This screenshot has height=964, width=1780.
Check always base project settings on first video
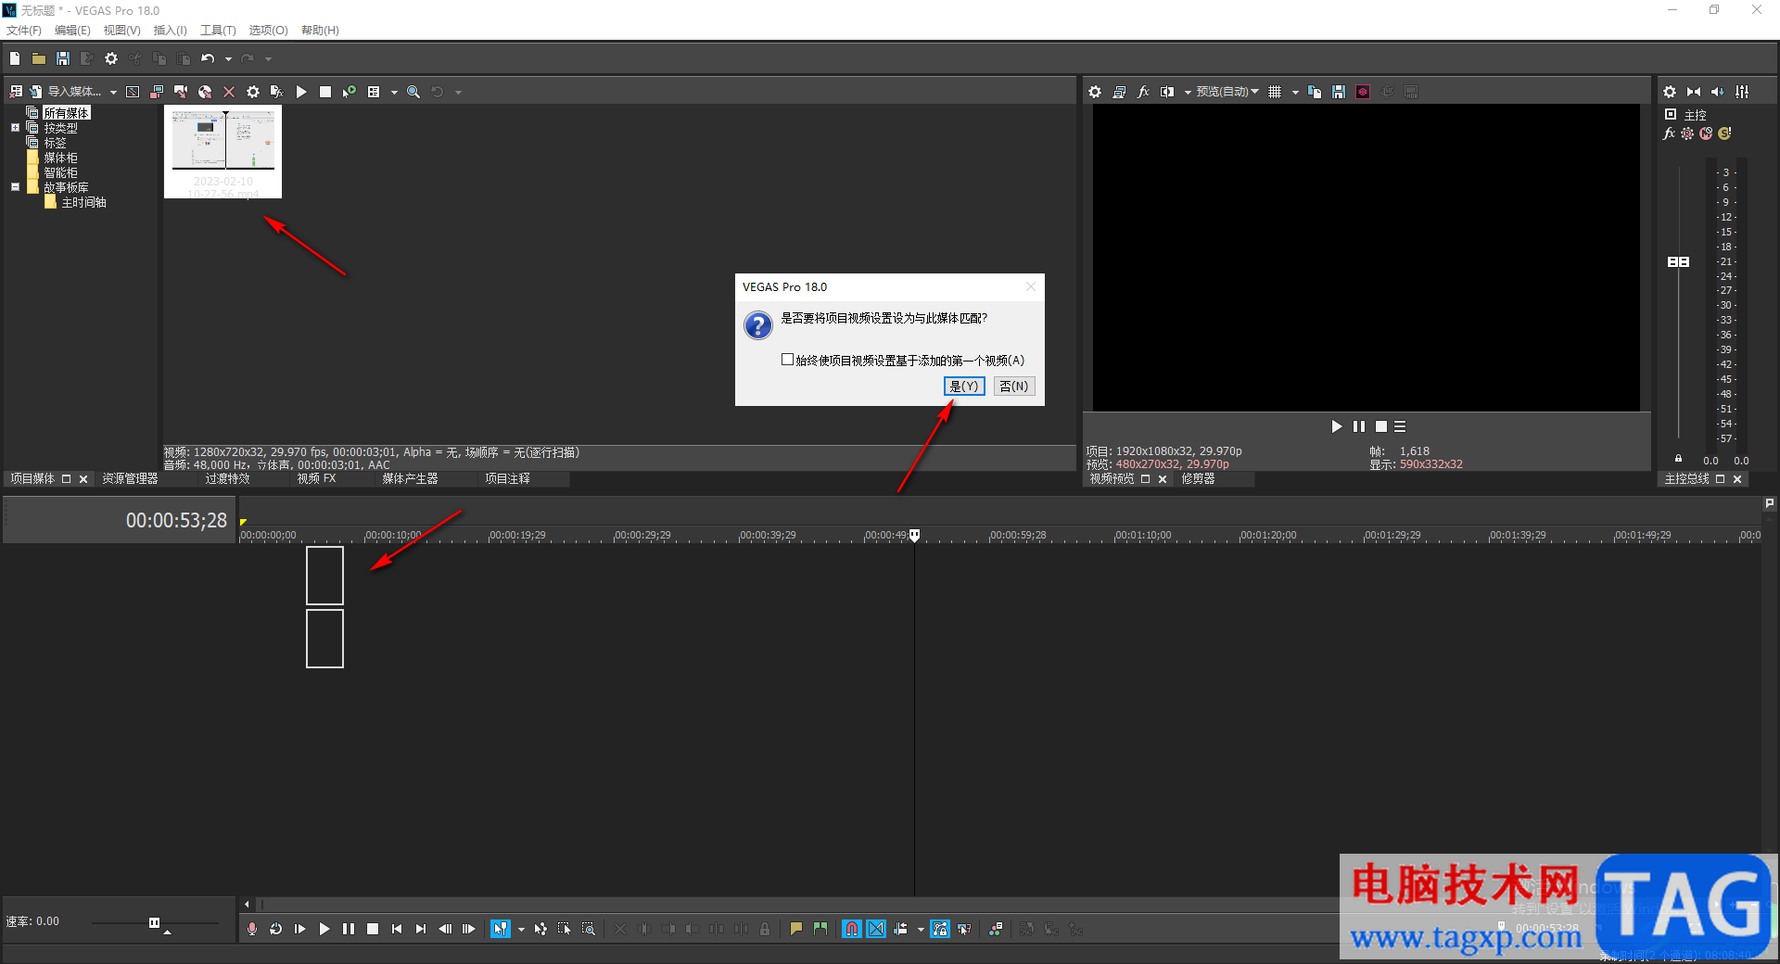[787, 360]
